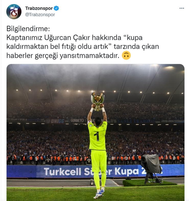Open the Trabzonspor profile avatar
This screenshot has width=189, height=201.
(x=14, y=12)
